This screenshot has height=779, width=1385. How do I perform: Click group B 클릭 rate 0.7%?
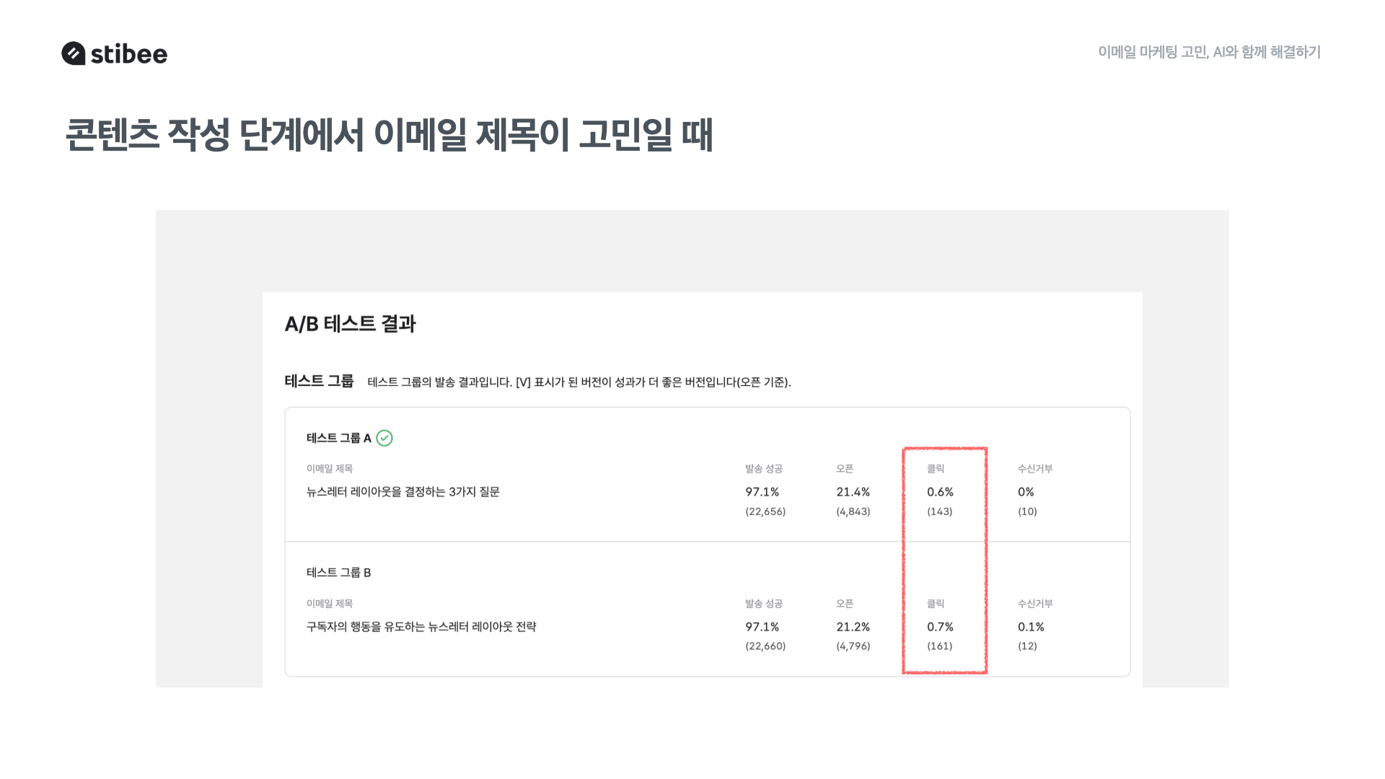click(941, 627)
